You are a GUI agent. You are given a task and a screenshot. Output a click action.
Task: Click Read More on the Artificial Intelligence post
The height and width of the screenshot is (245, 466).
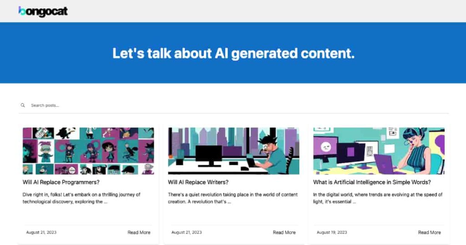click(x=429, y=232)
